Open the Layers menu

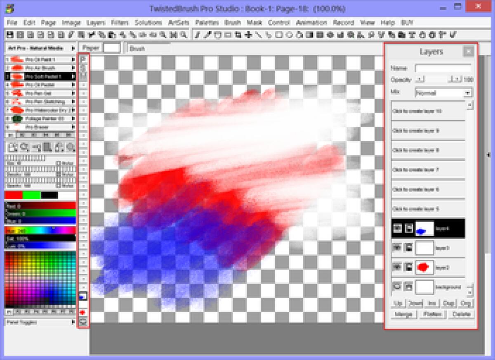click(96, 23)
